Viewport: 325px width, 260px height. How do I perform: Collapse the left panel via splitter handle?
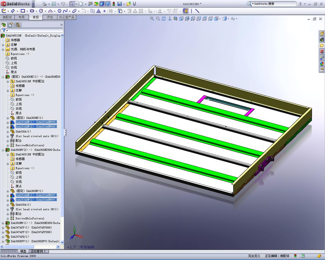(x=65, y=132)
